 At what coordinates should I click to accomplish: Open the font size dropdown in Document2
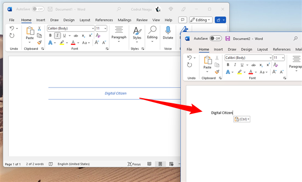(x=283, y=58)
